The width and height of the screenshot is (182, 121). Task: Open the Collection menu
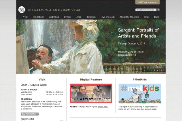54,17
